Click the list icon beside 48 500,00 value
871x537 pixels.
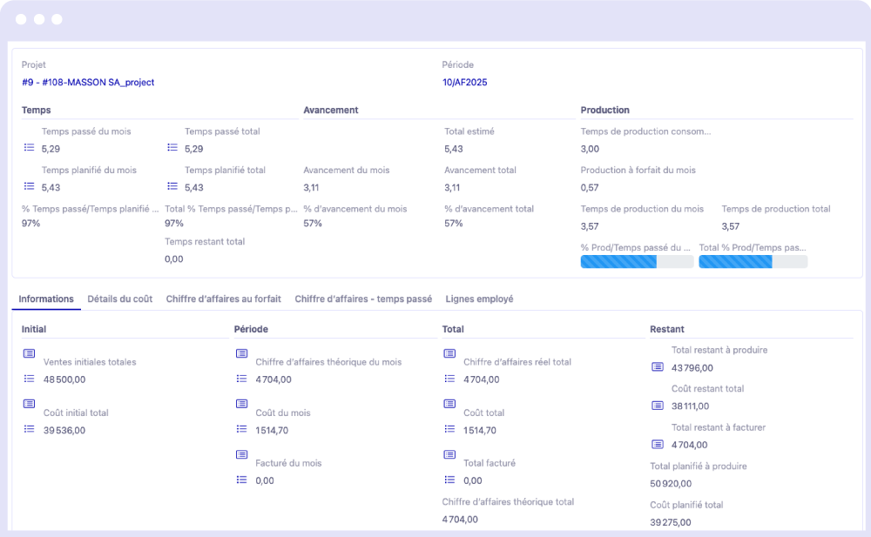[x=29, y=379]
